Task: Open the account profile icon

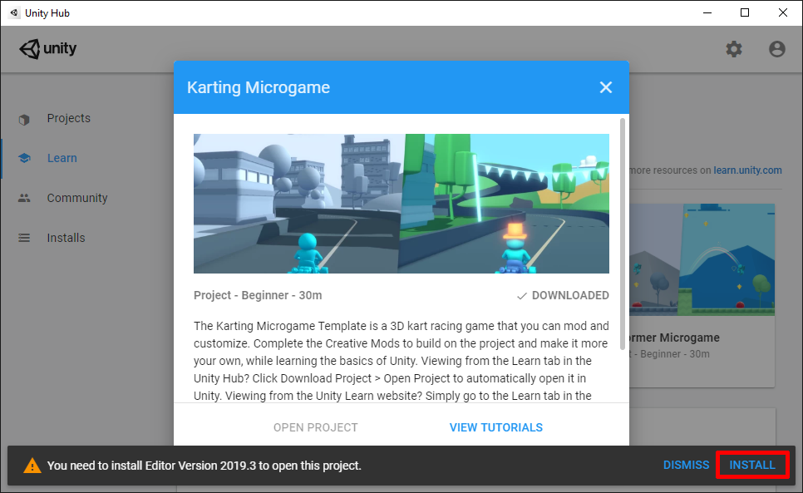Action: tap(776, 49)
